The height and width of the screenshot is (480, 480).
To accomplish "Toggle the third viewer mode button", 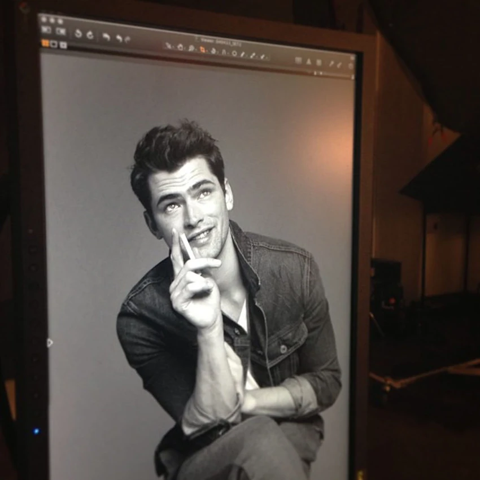I will [x=63, y=46].
